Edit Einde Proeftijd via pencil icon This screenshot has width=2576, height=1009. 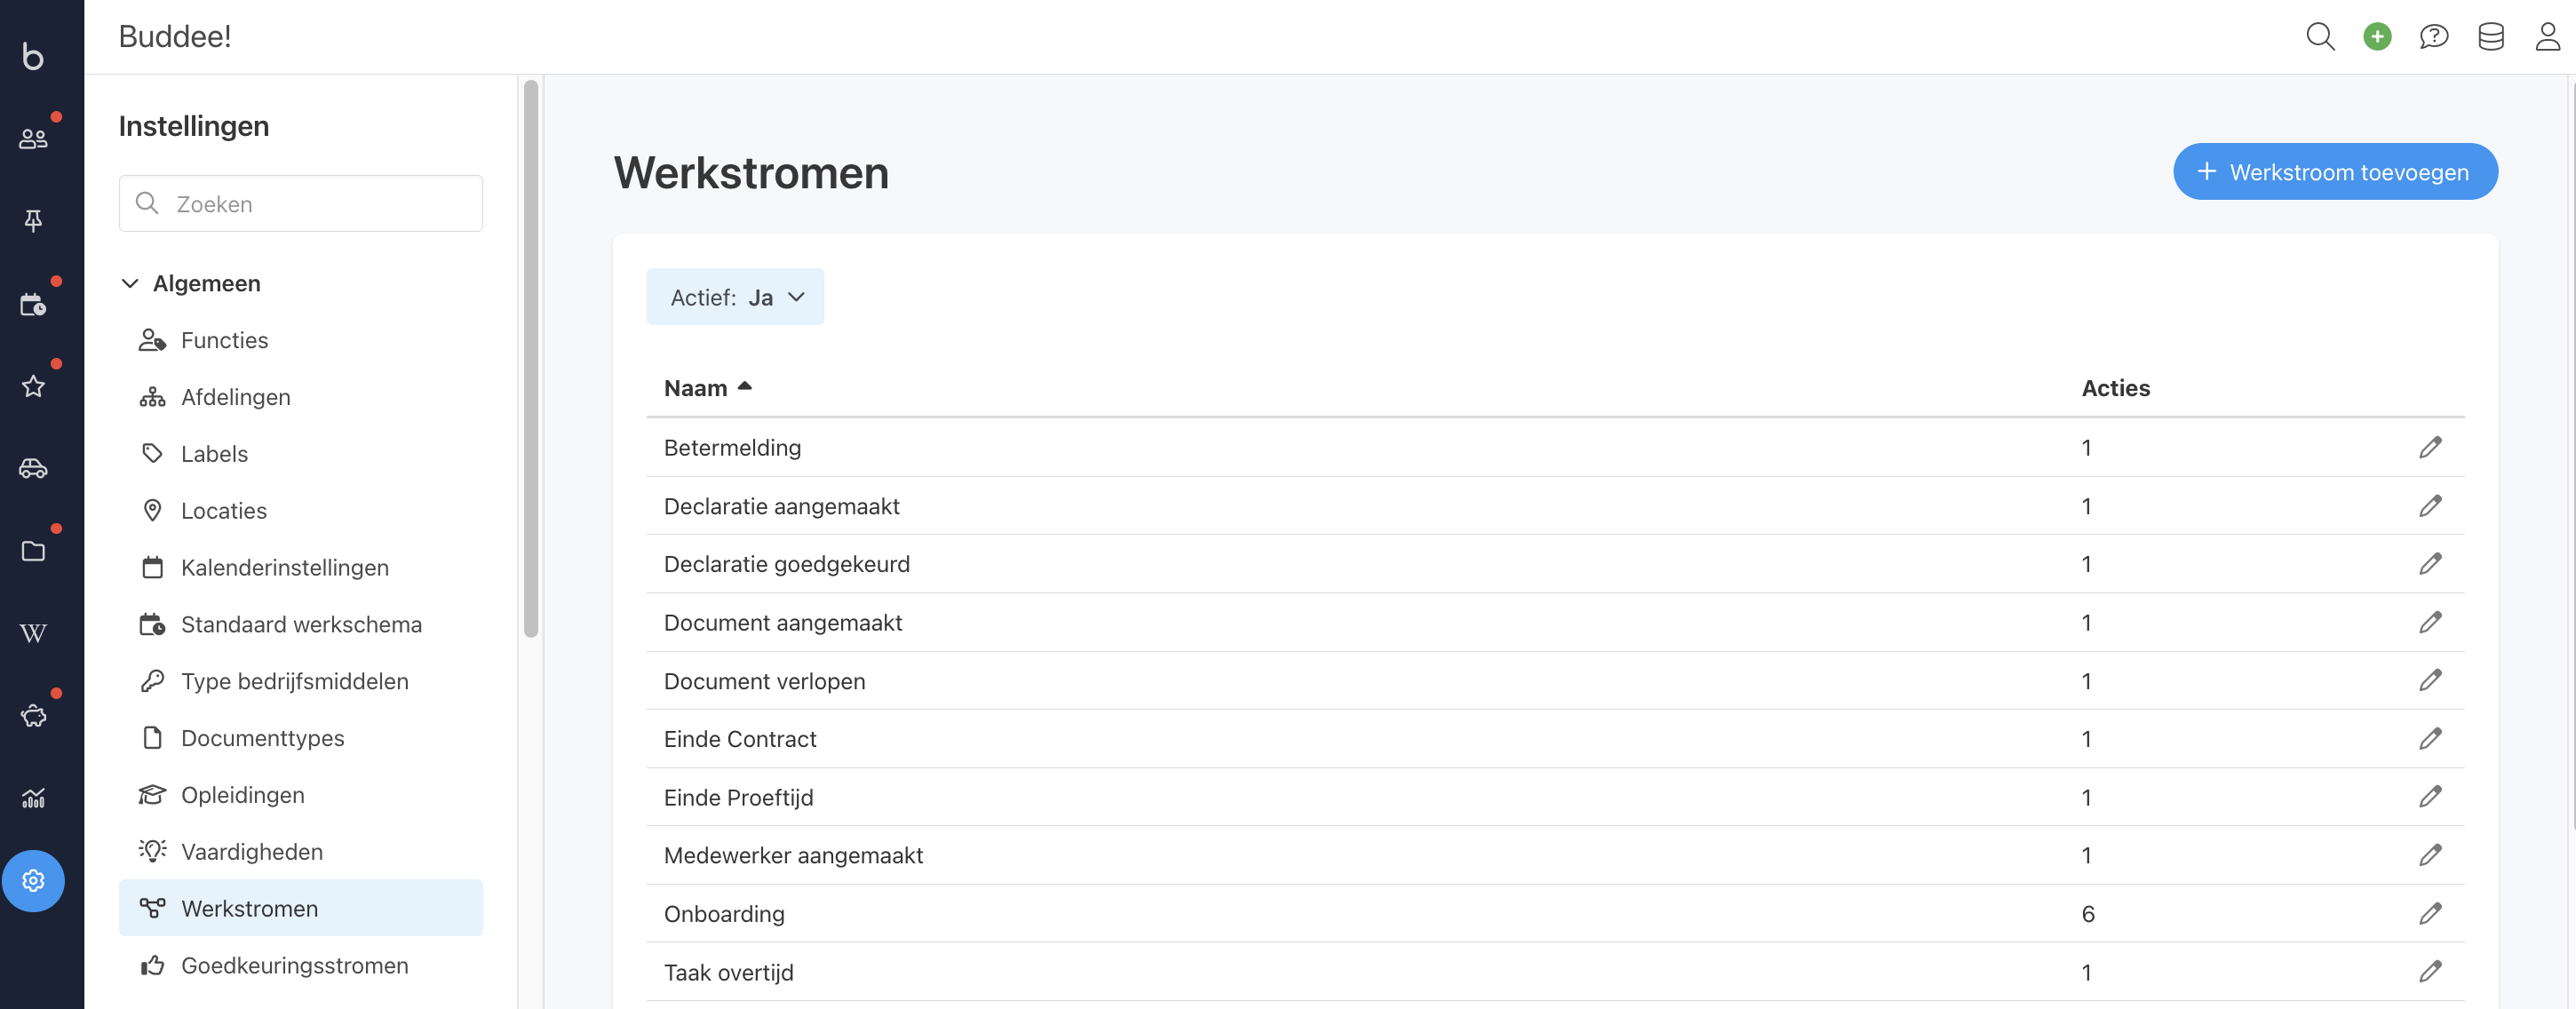(x=2430, y=796)
